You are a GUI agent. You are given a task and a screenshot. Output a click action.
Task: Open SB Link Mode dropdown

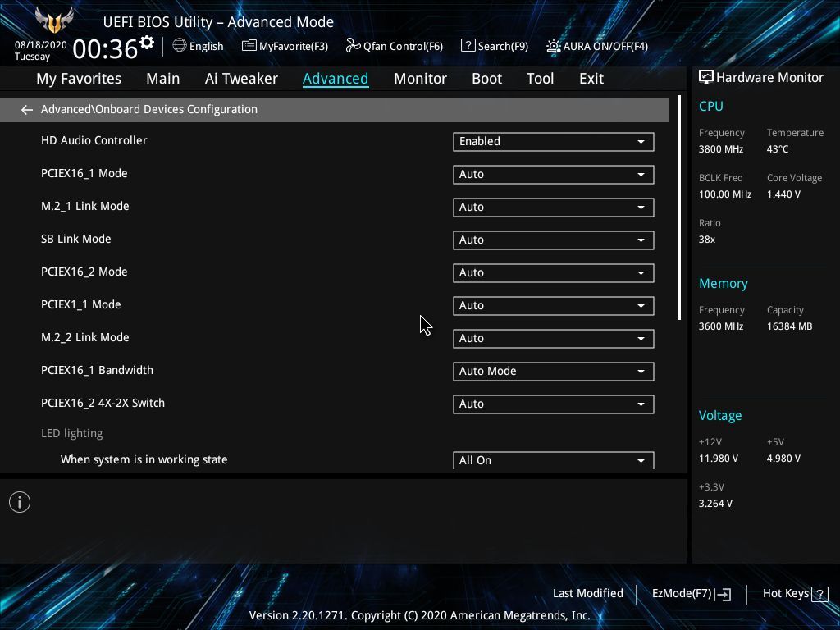coord(554,240)
